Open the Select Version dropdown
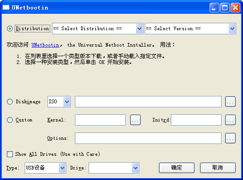Image resolution: width=243 pixels, height=180 pixels. pos(190,28)
